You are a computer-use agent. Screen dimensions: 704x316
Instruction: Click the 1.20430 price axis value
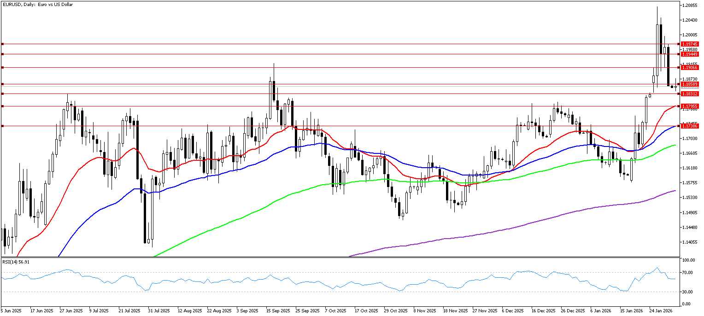pyautogui.click(x=690, y=20)
